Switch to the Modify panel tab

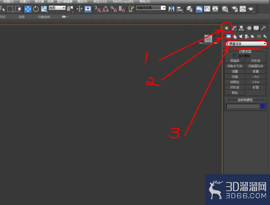pos(234,28)
